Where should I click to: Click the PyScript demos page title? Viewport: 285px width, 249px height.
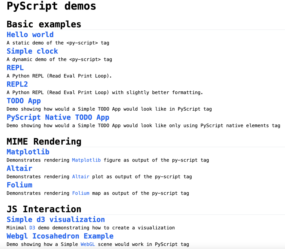pyautogui.click(x=51, y=6)
